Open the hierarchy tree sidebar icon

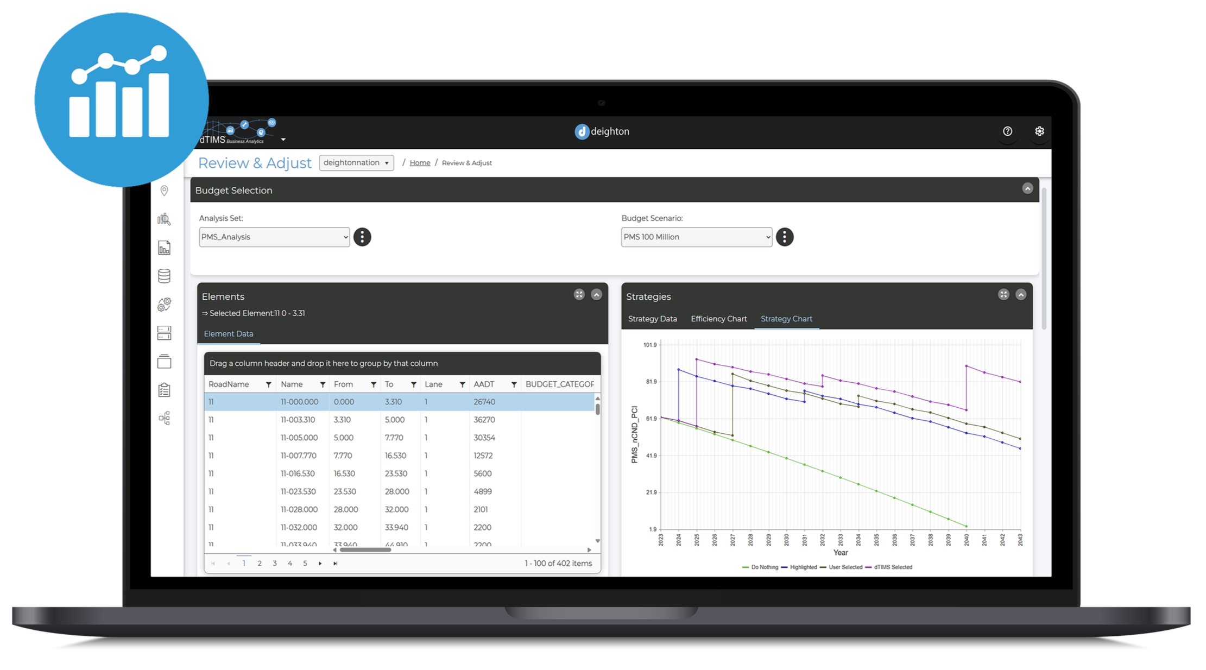[164, 418]
